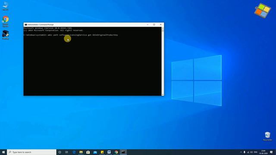Open the volume control in system tray

pyautogui.click(x=251, y=152)
